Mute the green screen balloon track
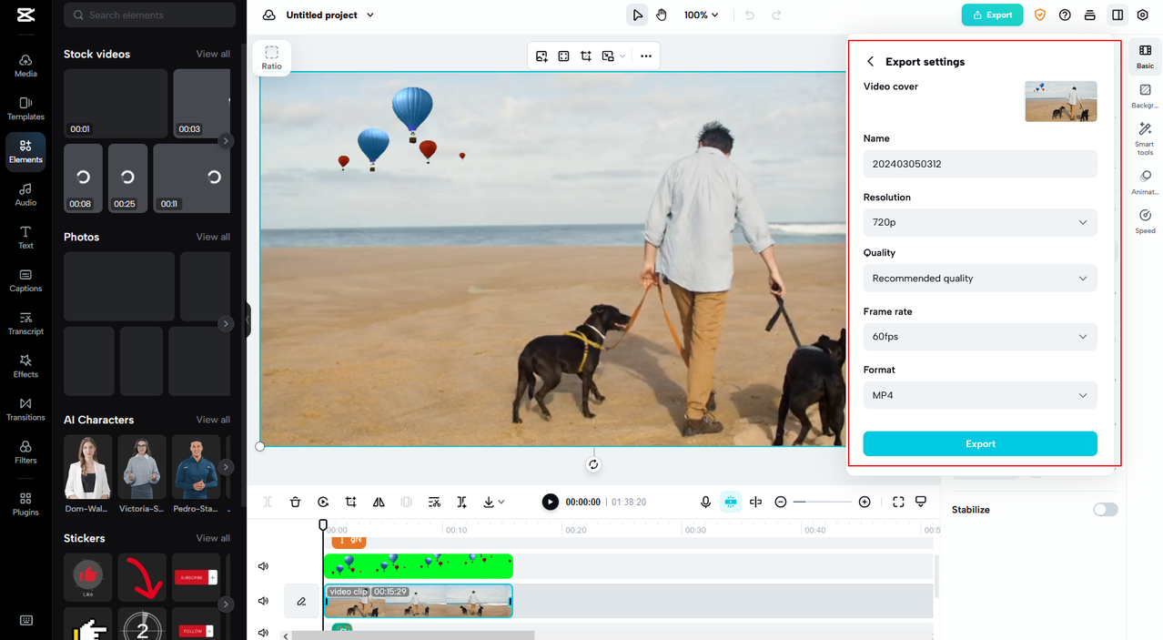Screen dimensions: 1163x640 pos(264,566)
